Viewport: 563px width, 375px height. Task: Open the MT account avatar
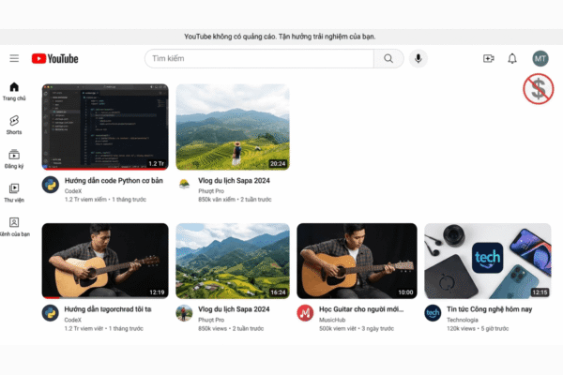click(540, 58)
